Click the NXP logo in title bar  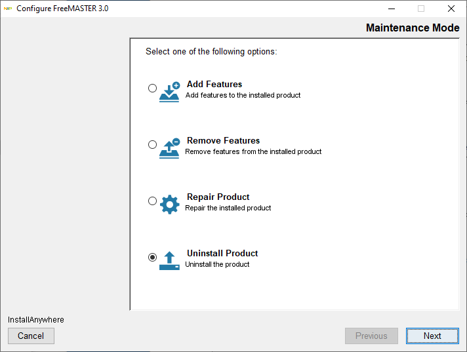click(x=8, y=9)
